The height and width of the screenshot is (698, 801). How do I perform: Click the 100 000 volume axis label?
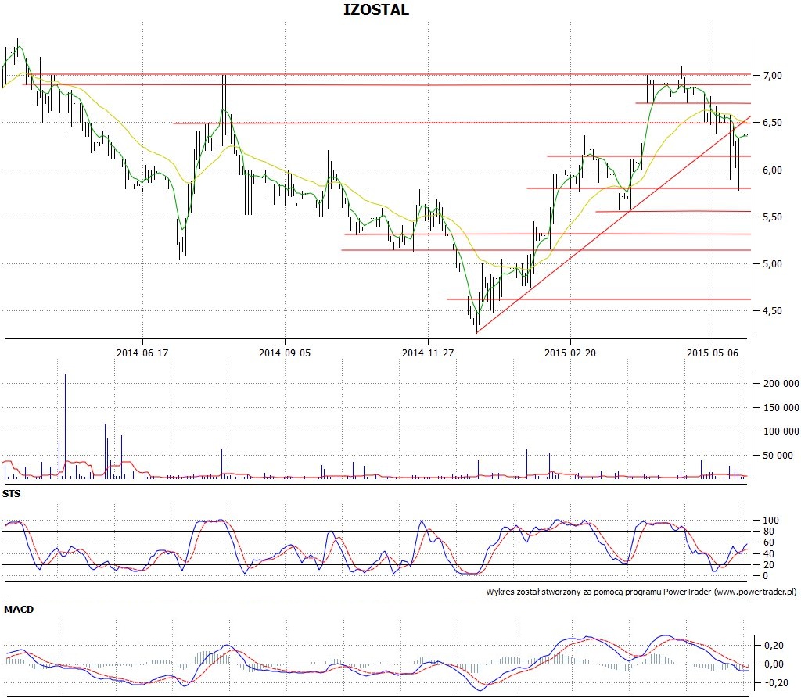tap(781, 431)
